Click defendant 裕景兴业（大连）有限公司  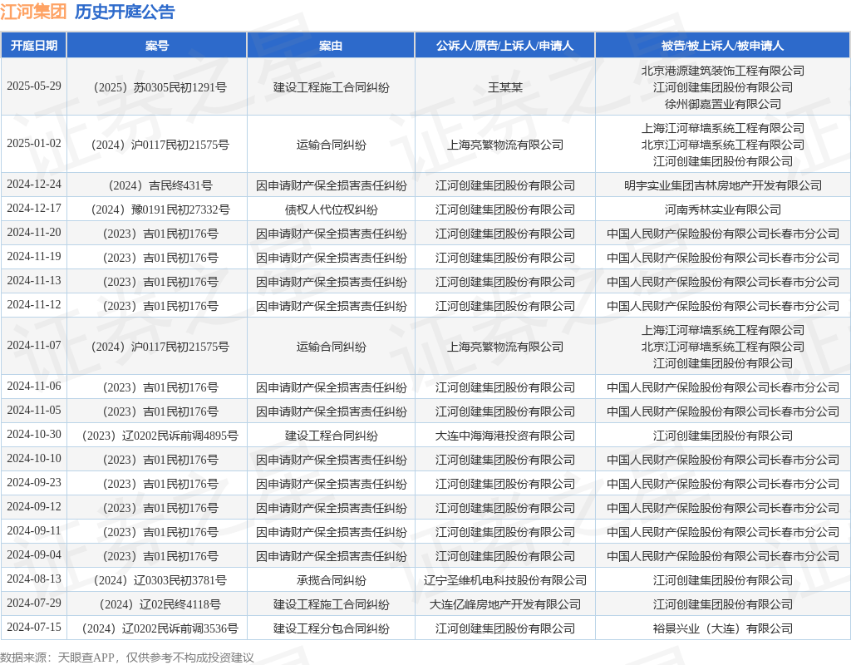point(722,628)
